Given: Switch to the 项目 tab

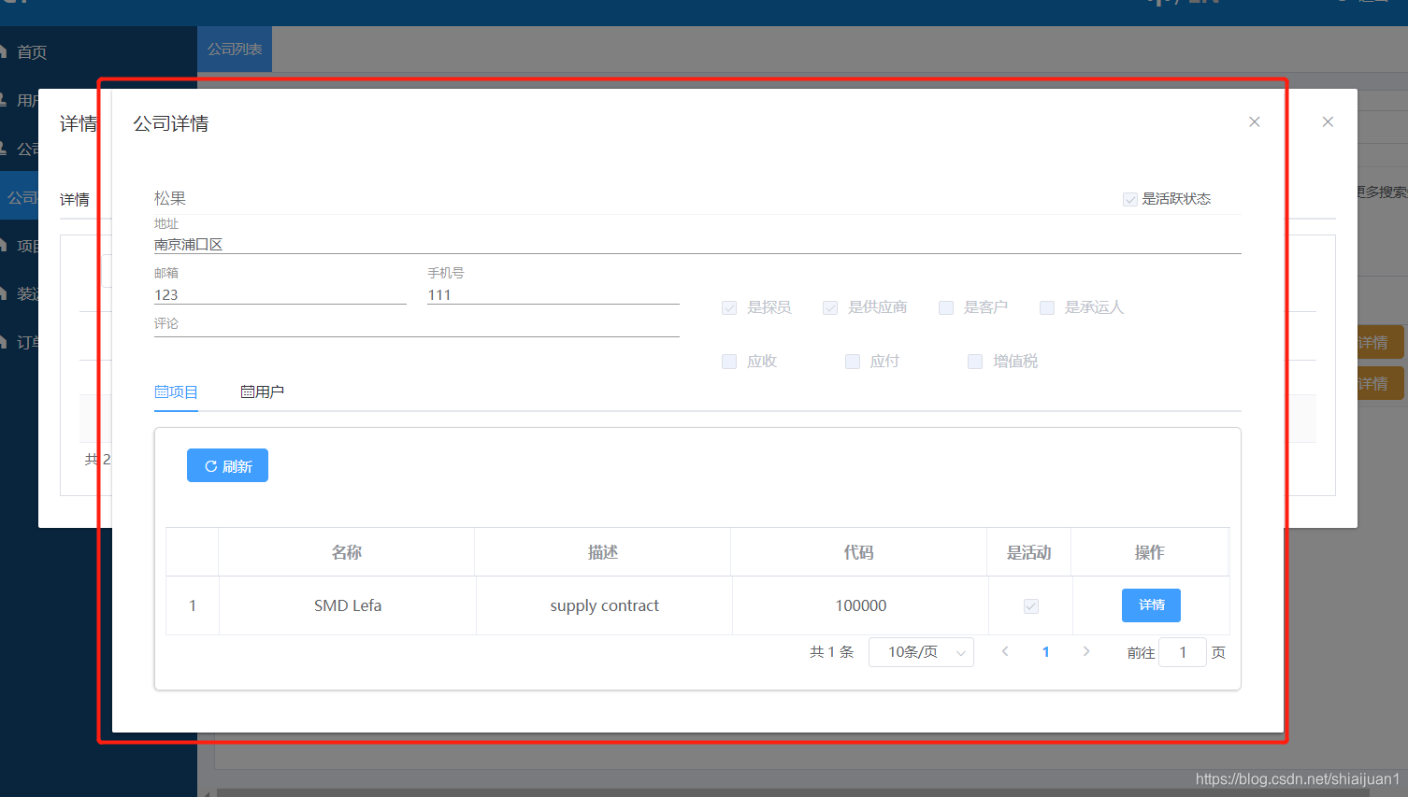Looking at the screenshot, I should pos(177,392).
